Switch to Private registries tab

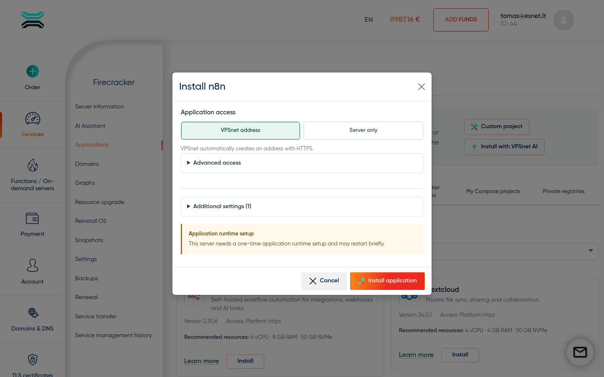(x=564, y=191)
